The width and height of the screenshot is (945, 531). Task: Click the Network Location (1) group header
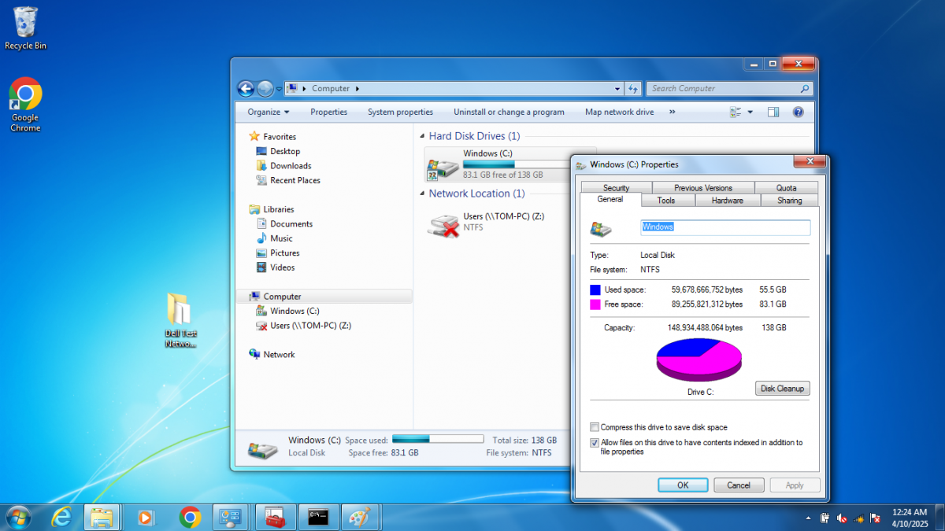pos(476,194)
